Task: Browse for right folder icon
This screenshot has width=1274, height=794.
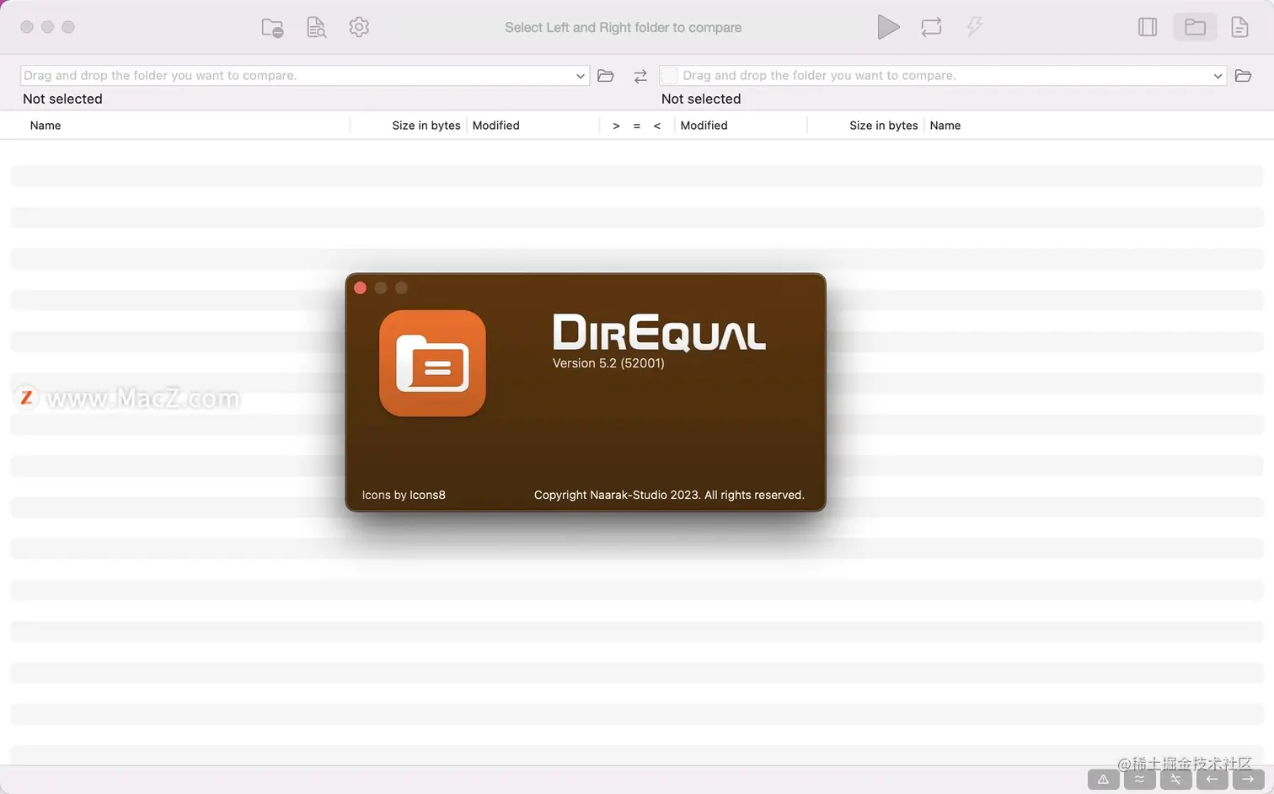Action: (1243, 76)
